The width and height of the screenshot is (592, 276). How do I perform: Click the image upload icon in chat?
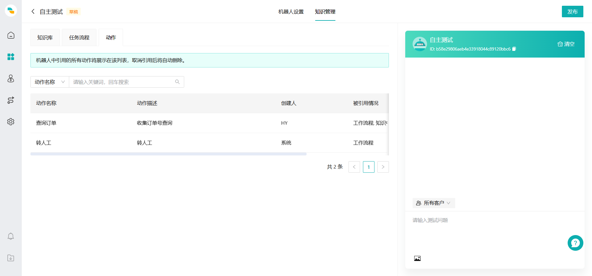(417, 258)
